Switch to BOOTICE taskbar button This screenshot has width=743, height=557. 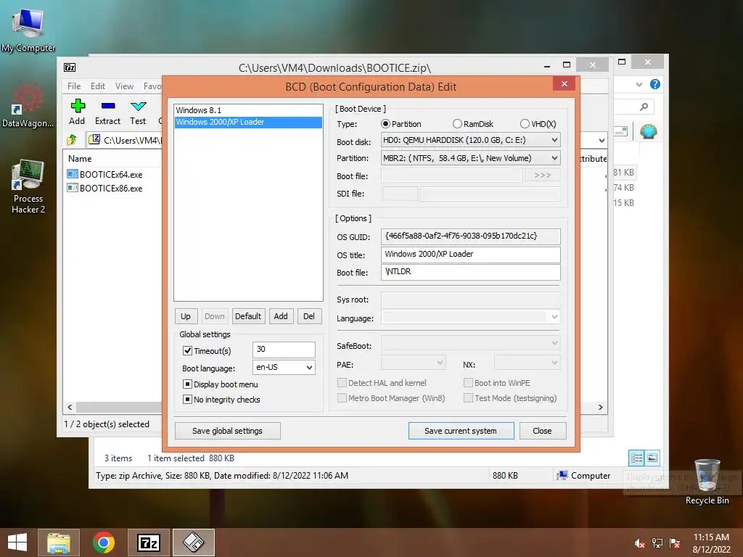193,542
